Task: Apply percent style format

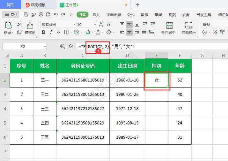Action: [x=215, y=32]
